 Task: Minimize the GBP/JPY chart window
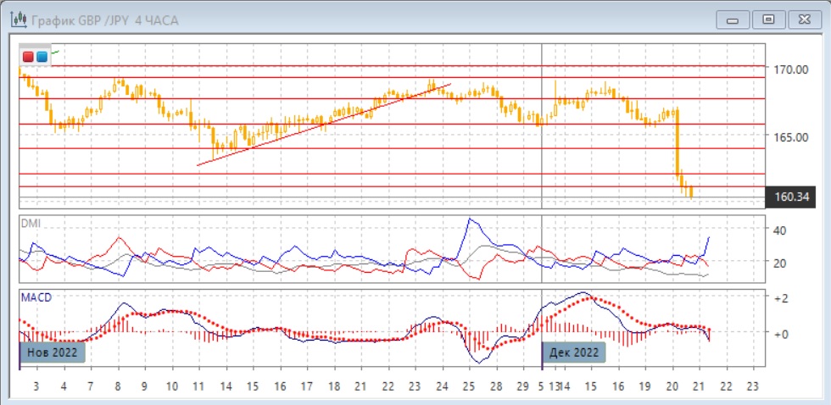tap(733, 19)
